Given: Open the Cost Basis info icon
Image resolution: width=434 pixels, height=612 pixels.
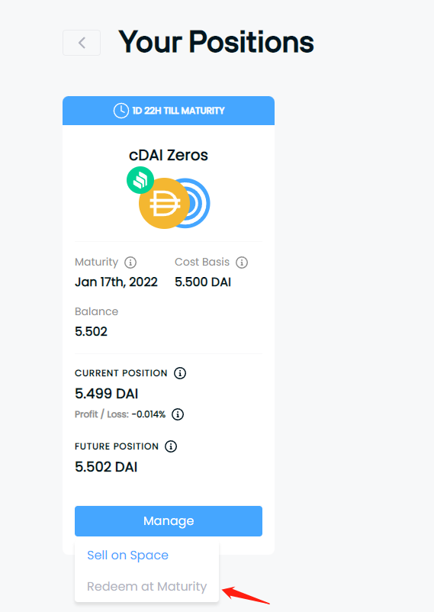Looking at the screenshot, I should click(x=242, y=263).
